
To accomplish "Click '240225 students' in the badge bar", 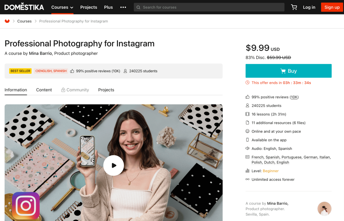I will coord(143,71).
